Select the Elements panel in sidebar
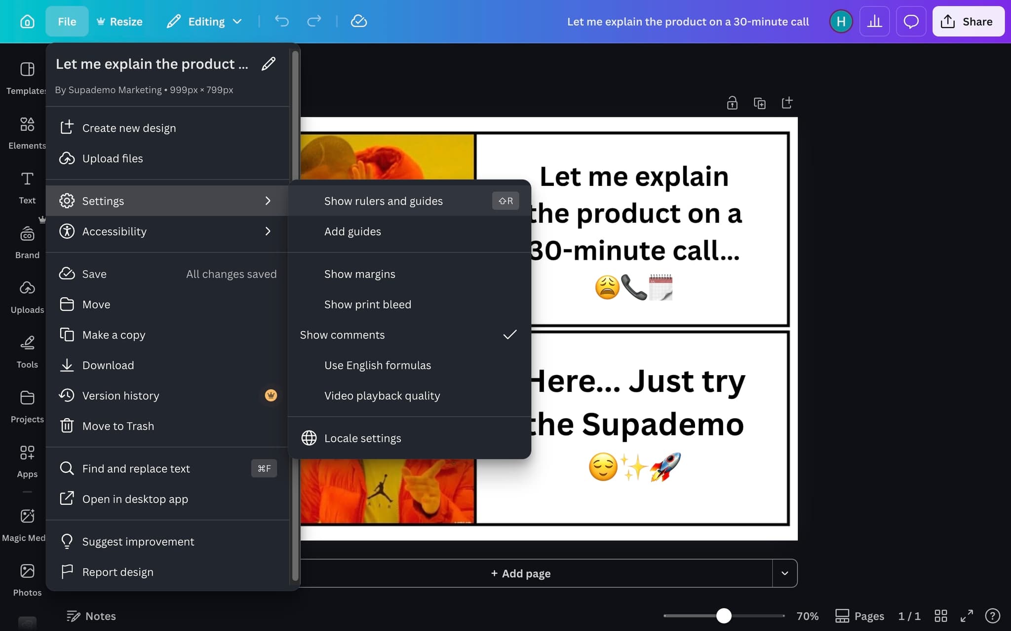Viewport: 1011px width, 631px height. click(x=27, y=131)
